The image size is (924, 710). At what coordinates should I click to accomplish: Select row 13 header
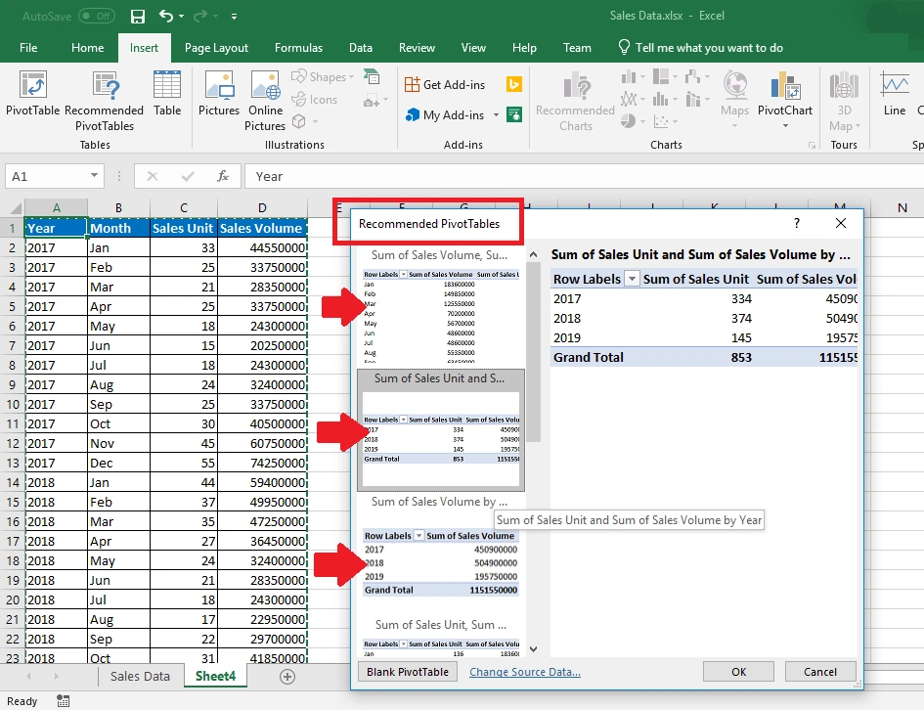13,464
